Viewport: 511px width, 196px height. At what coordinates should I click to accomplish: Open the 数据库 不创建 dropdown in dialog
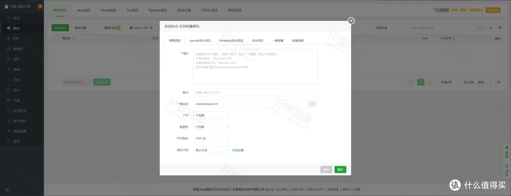pyautogui.click(x=211, y=127)
